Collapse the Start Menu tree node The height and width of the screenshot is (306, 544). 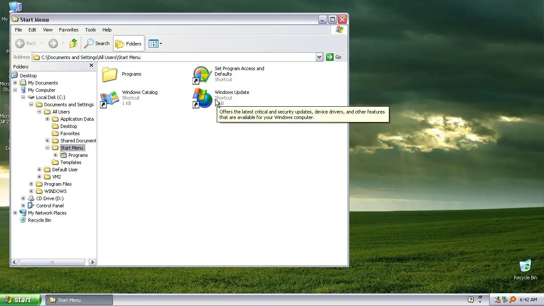pyautogui.click(x=47, y=148)
